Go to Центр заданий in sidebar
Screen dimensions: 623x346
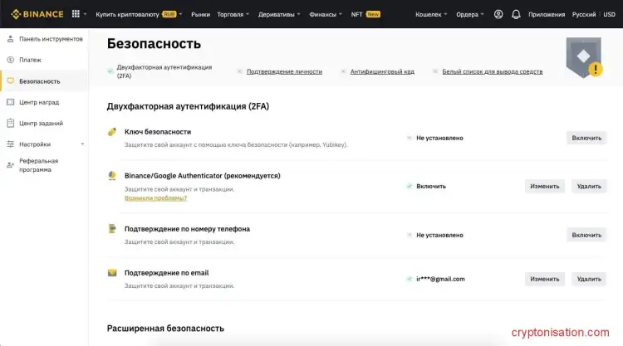41,123
